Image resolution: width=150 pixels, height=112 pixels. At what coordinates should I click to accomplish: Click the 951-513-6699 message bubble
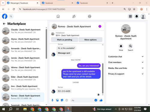click(64, 91)
